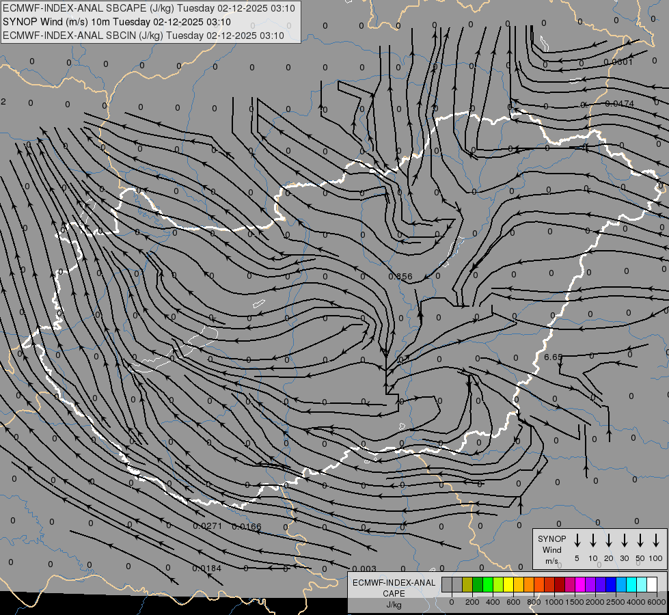Image resolution: width=669 pixels, height=615 pixels.
Task: Click the wind legend arrow for 5 m/s
Action: click(577, 541)
